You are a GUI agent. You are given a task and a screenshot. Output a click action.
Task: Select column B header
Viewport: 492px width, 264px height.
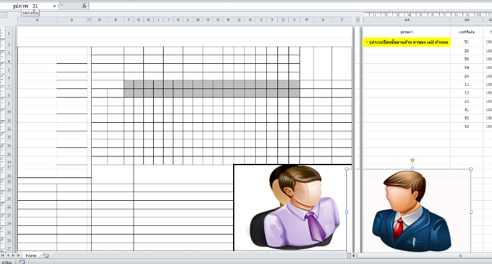72,20
